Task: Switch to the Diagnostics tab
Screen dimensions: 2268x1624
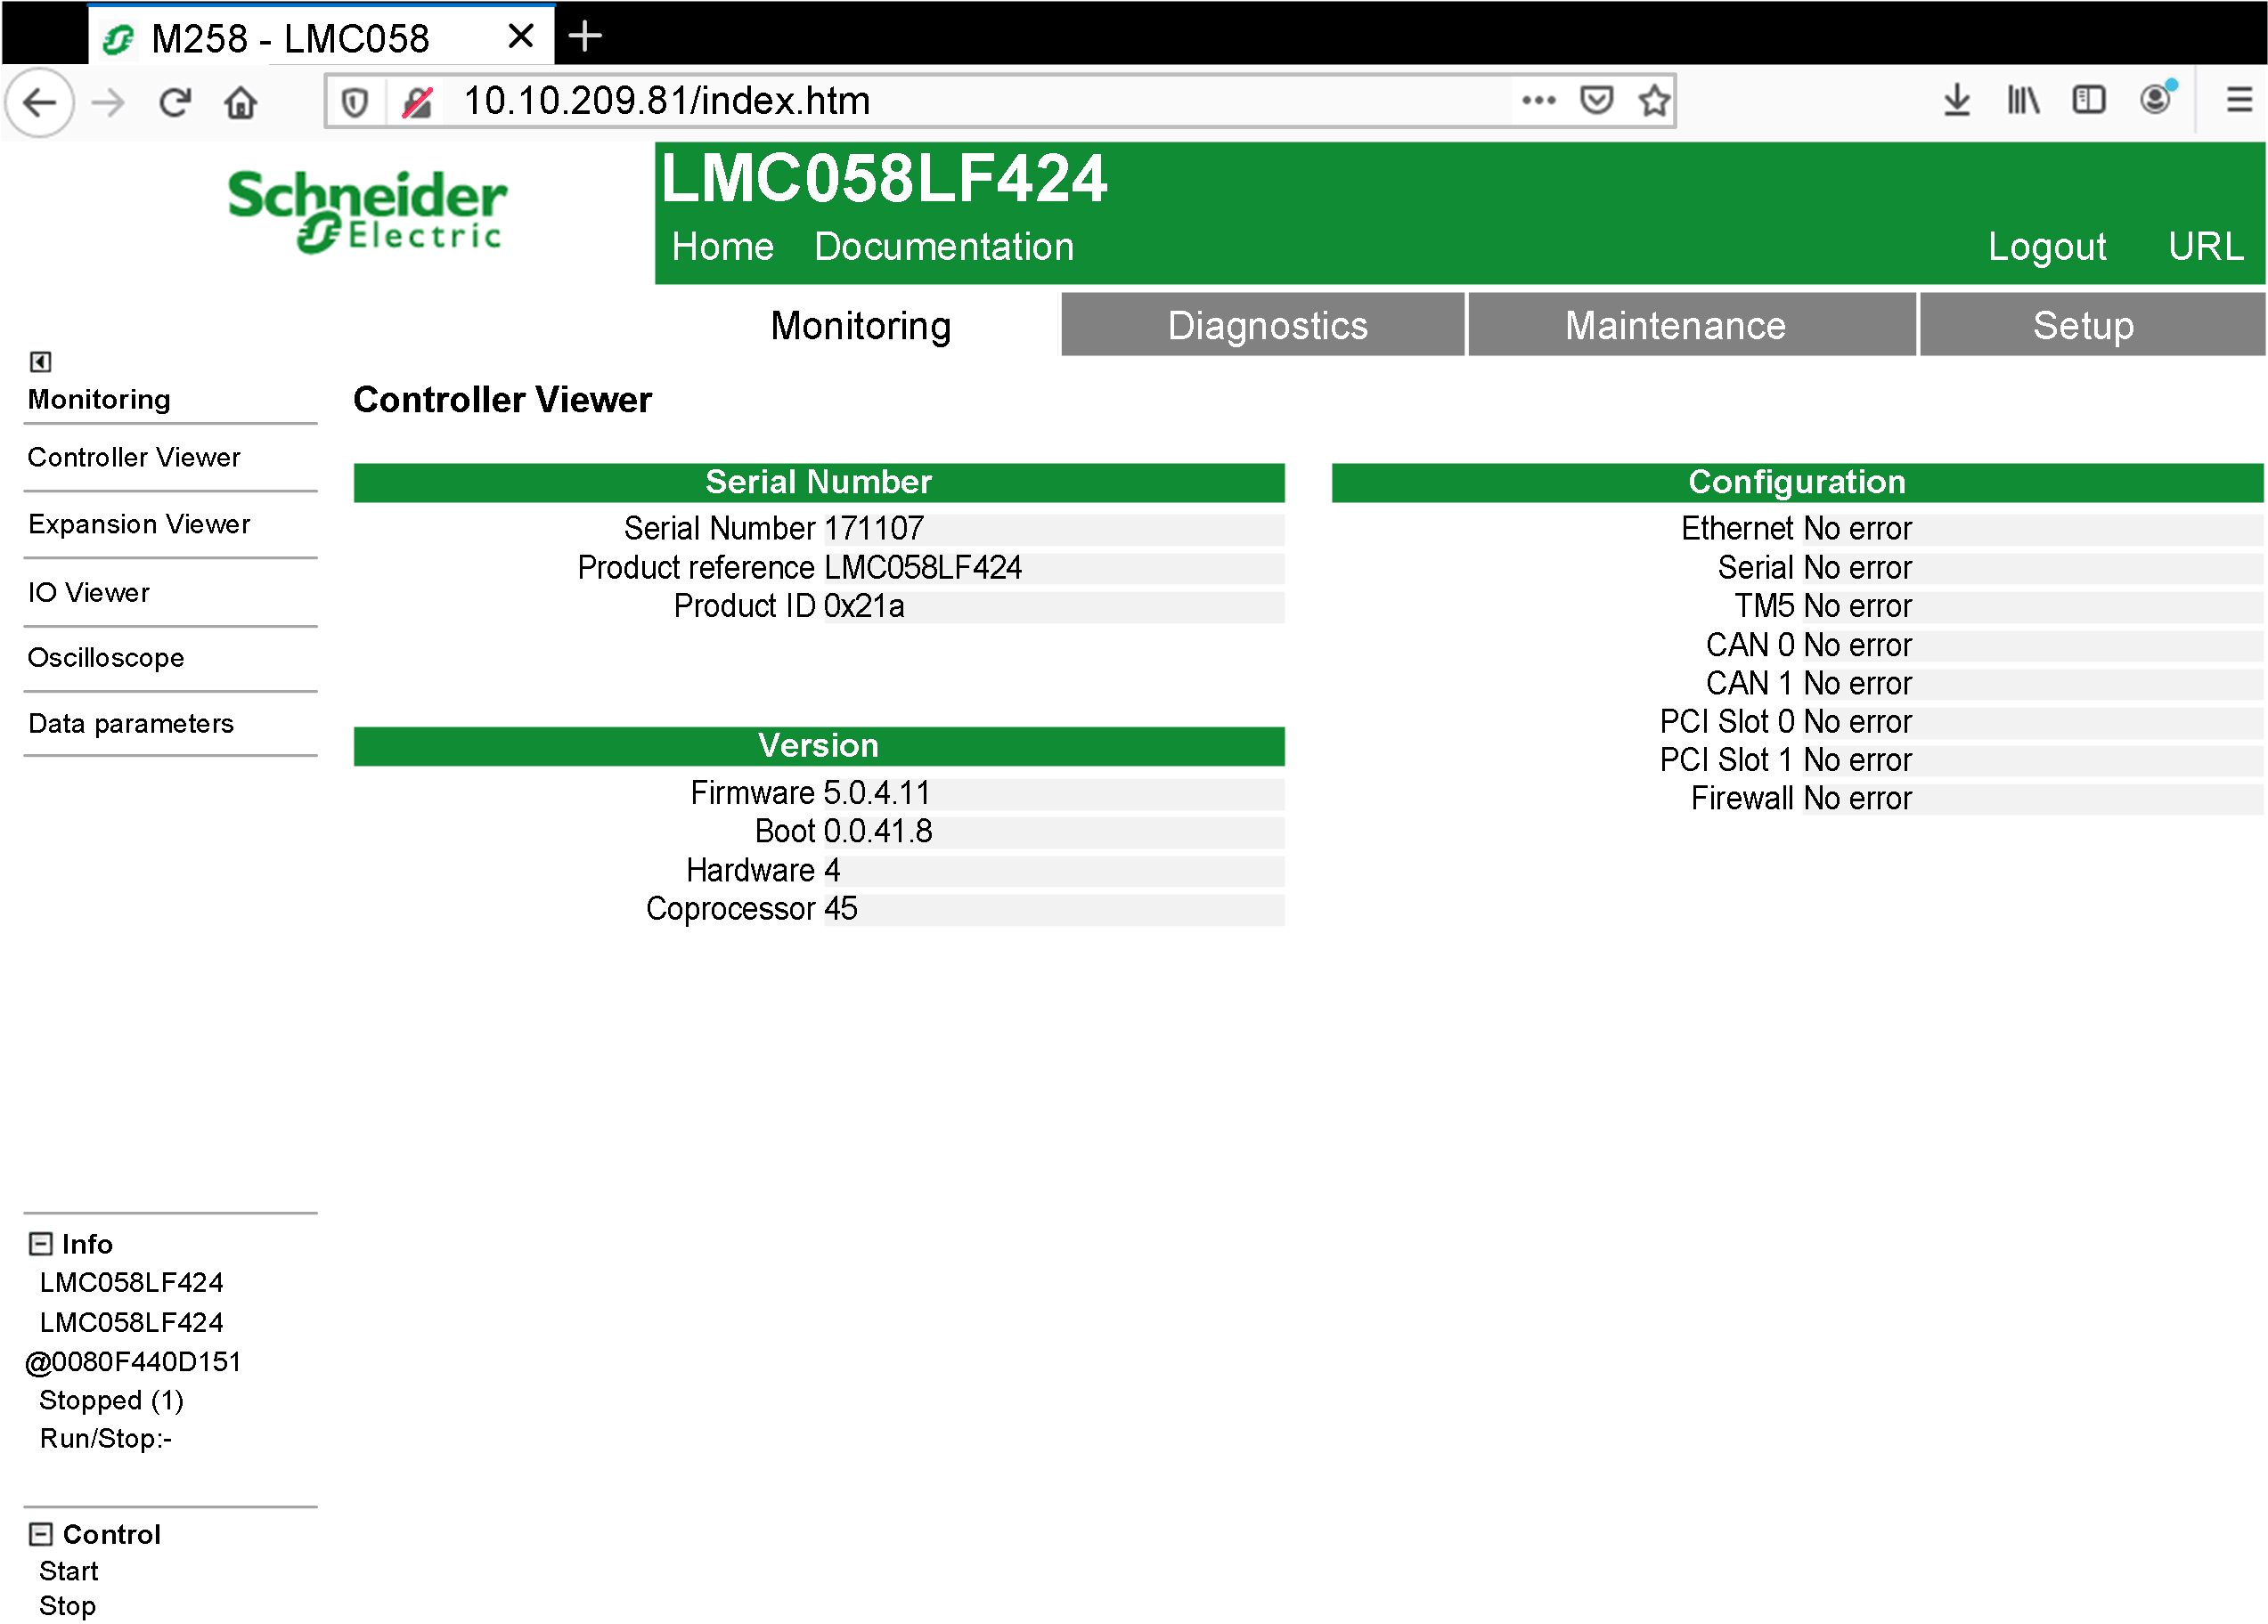Action: (1266, 326)
